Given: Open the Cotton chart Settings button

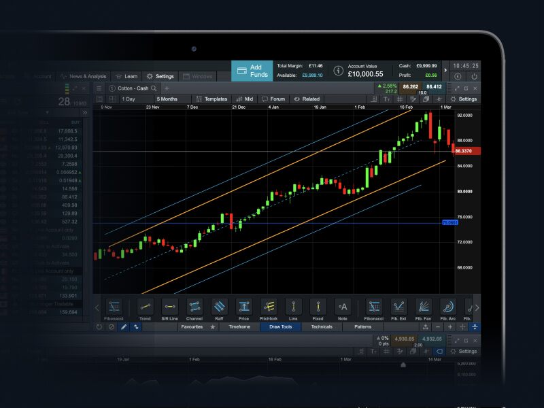Looking at the screenshot, I should coord(464,99).
